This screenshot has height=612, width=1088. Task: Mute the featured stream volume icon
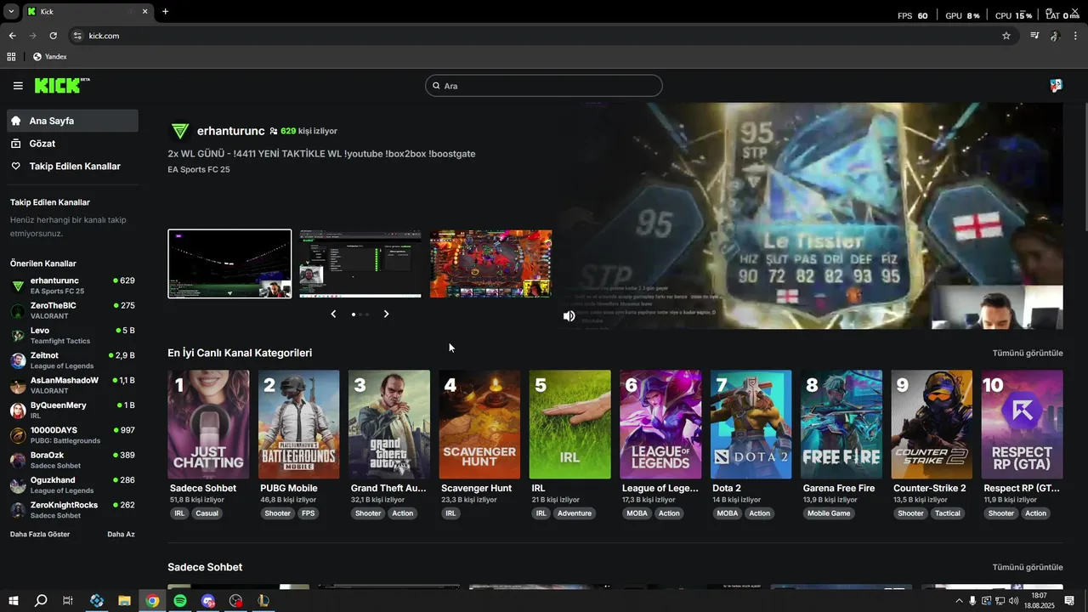(569, 316)
